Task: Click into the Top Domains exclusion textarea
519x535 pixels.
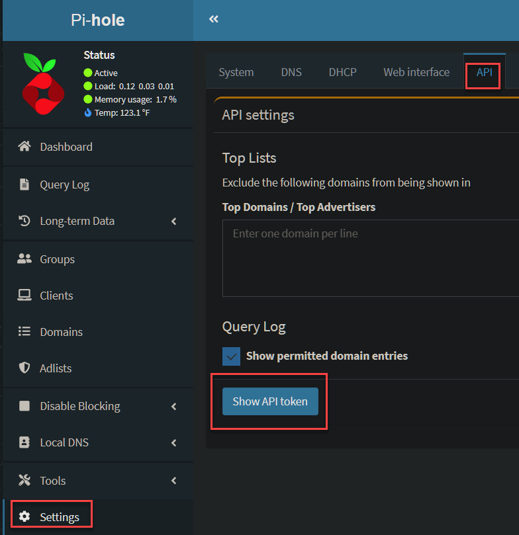Action: coord(371,259)
